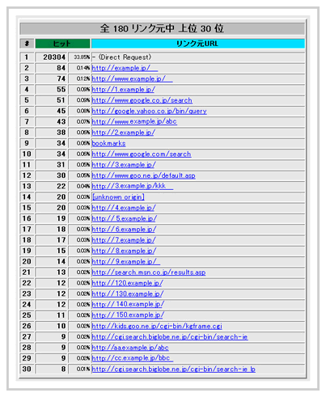Click the hit count 55 in row 4

(61, 90)
